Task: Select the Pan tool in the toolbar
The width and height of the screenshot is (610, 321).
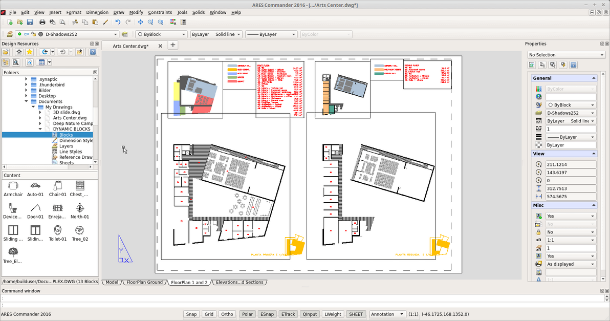Action: click(140, 22)
